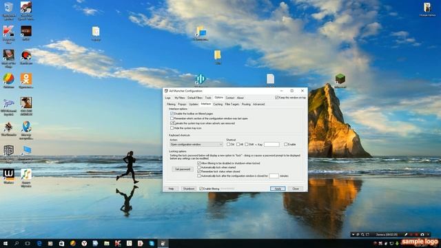
Task: Select the WinRAR archive icon at top right
Action: point(427,9)
